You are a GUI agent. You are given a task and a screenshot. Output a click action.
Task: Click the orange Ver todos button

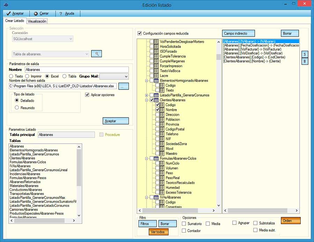158,232
